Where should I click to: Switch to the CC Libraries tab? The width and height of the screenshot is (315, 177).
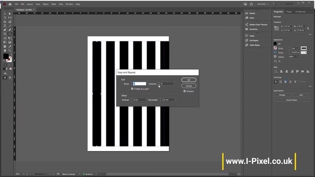click(x=301, y=12)
